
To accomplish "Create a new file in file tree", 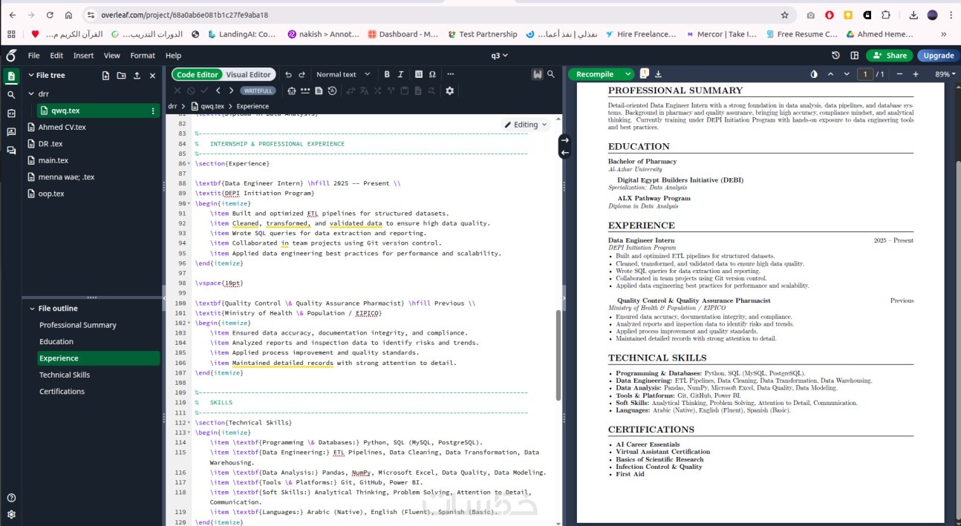I will click(105, 76).
